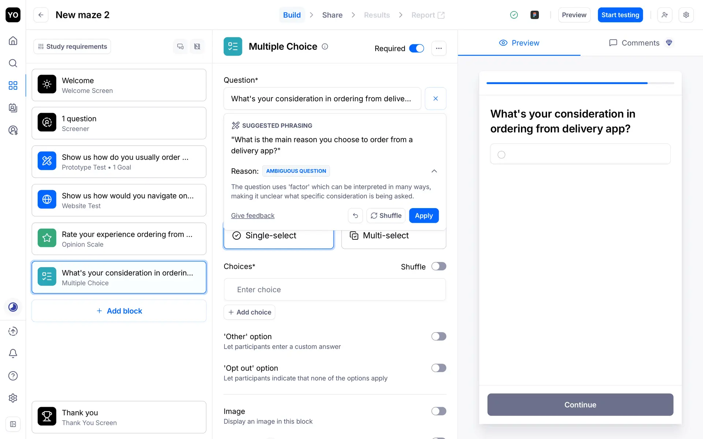Screen dimensions: 703x439
Task: Enable the 'Other' option toggle
Action: [x=438, y=337]
